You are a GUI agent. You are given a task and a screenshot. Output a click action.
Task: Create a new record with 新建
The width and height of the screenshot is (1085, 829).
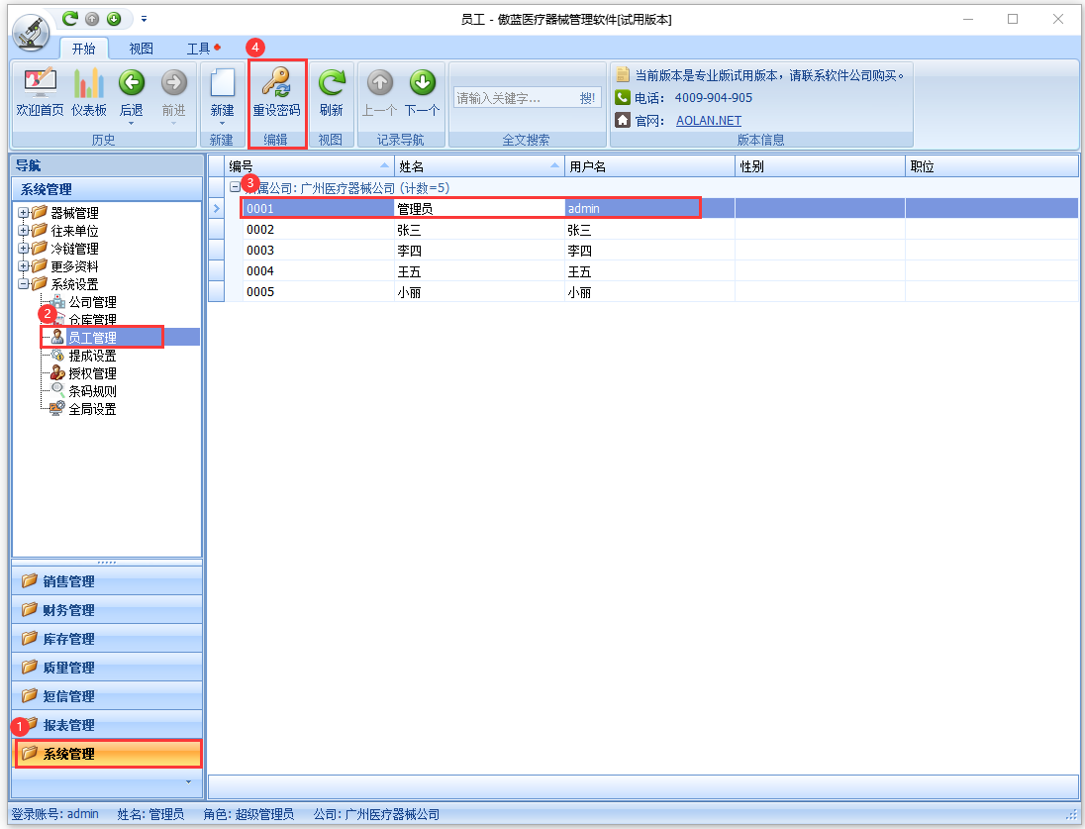tap(222, 82)
